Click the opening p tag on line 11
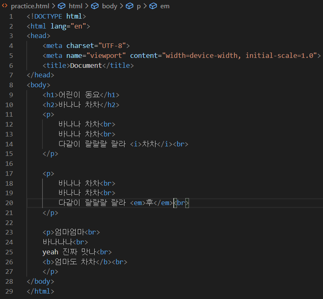 coord(48,115)
